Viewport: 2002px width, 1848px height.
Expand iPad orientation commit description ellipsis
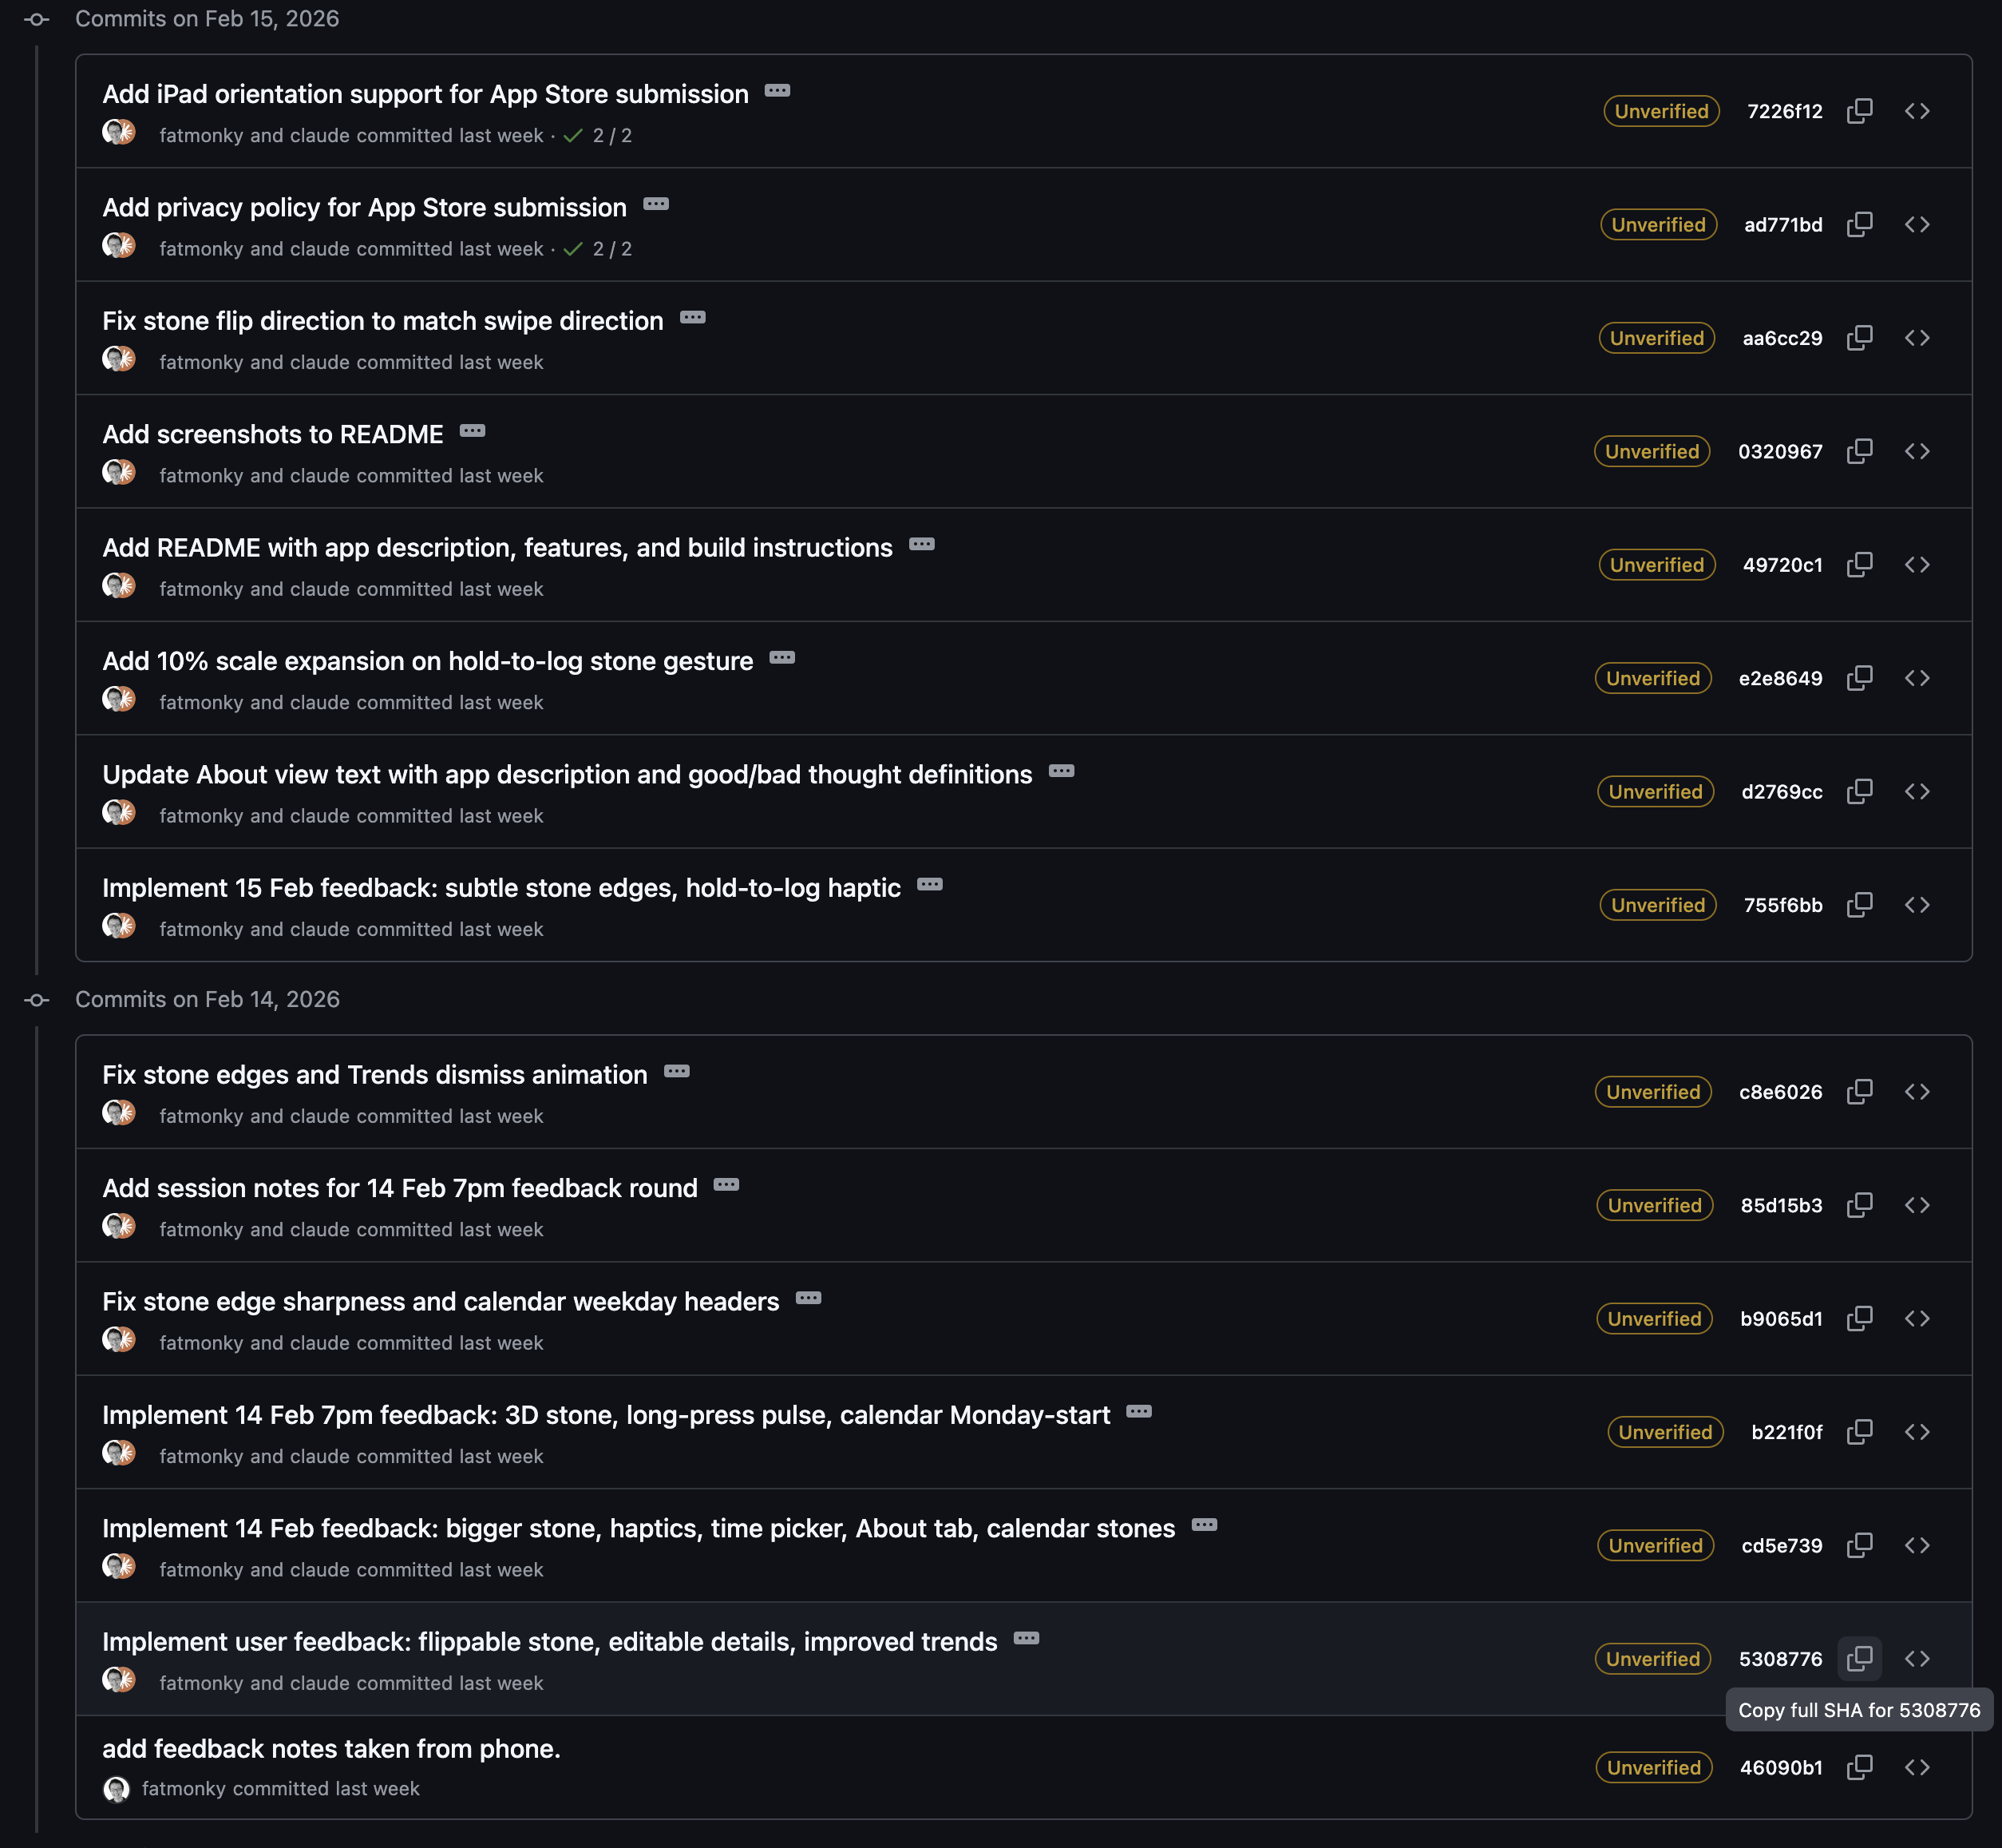pyautogui.click(x=778, y=90)
